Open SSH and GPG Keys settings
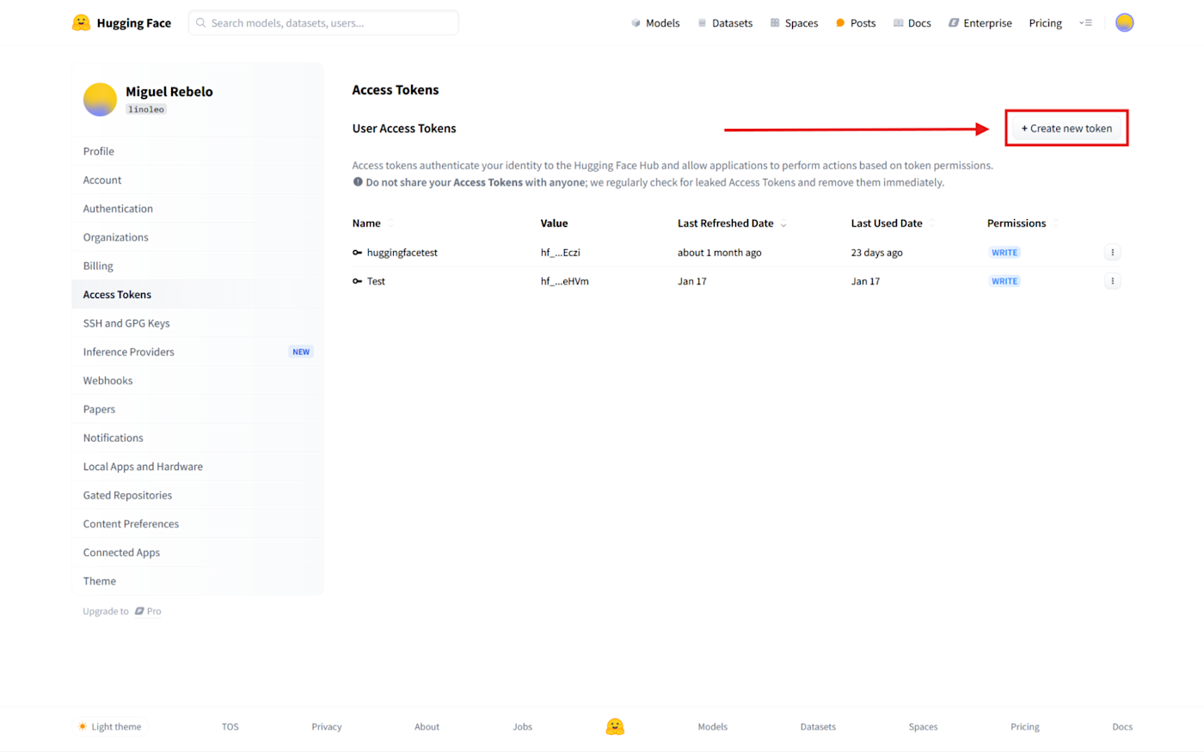Viewport: 1204px width, 752px height. coord(198,323)
